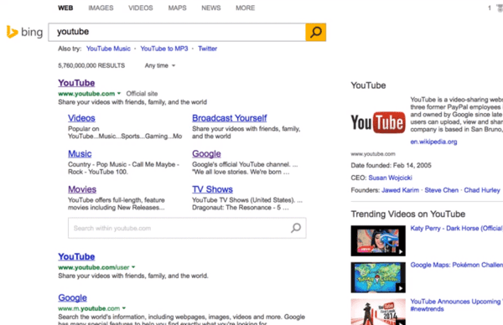Click founder Jawed Karim link
Viewport: 503px width, 325px height.
click(400, 190)
